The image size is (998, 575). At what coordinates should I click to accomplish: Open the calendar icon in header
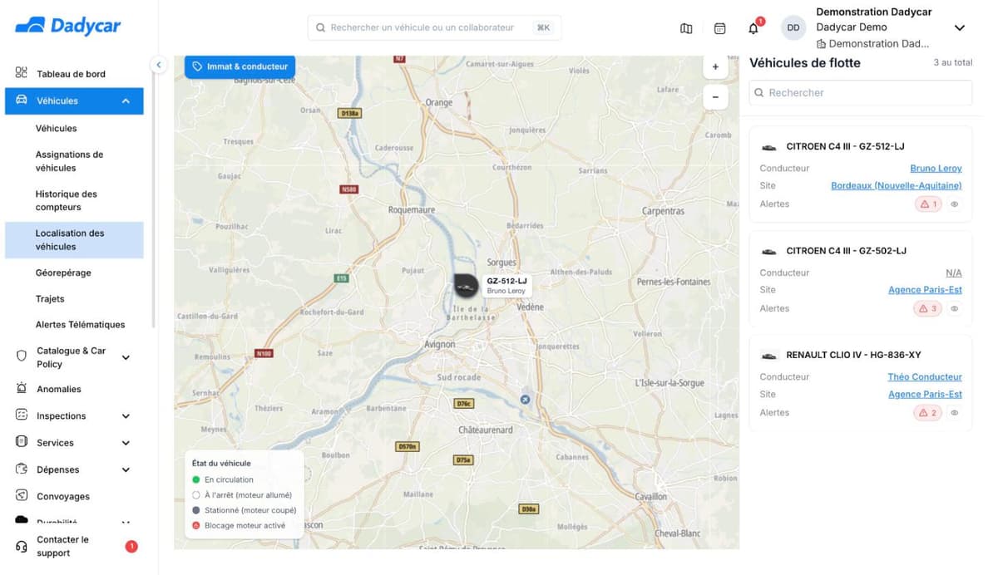click(719, 28)
